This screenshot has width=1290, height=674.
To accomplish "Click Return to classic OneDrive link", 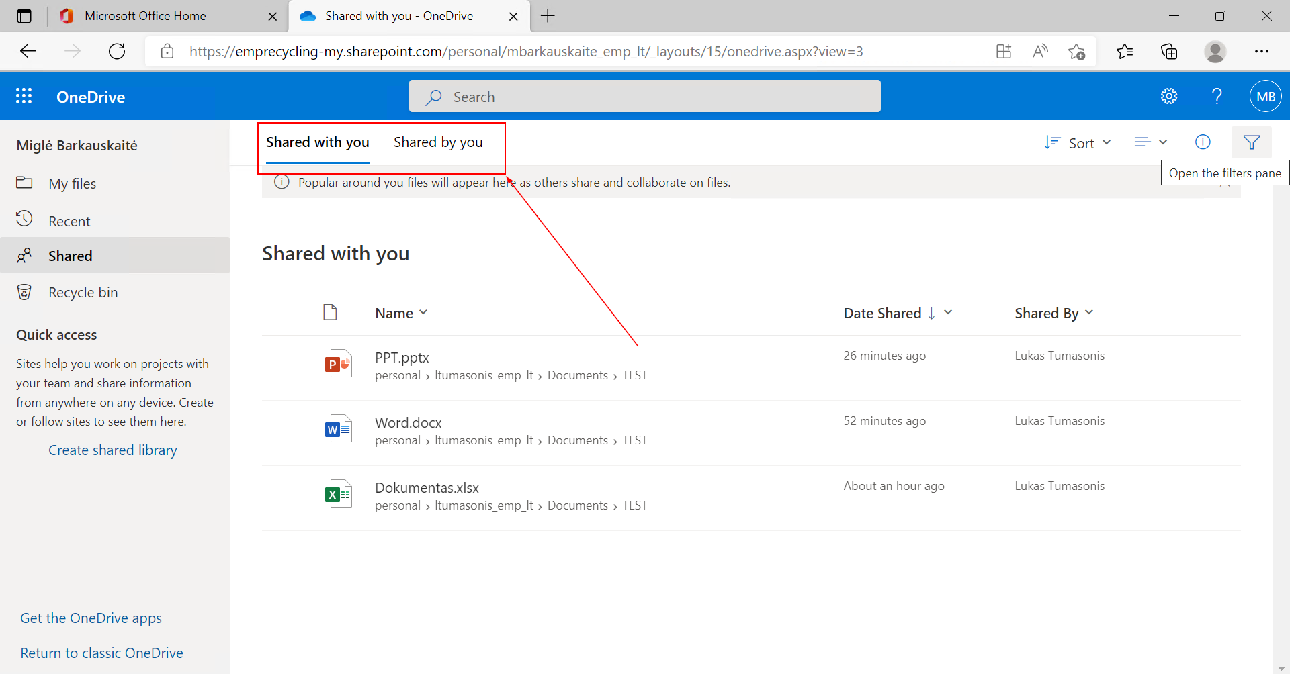I will [101, 653].
